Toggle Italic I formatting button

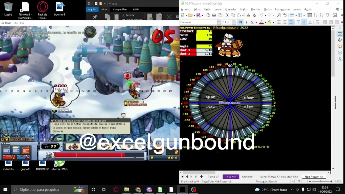coord(246,22)
